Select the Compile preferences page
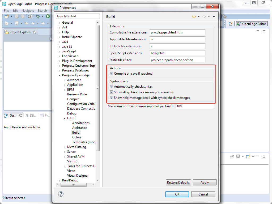Viewport: 272px width, 204px height. click(x=73, y=99)
